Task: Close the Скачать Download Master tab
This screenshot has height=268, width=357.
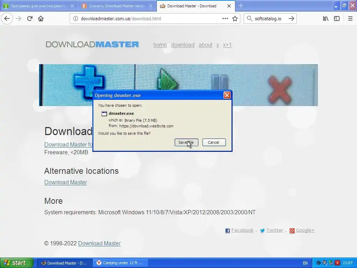Action: tap(151, 6)
